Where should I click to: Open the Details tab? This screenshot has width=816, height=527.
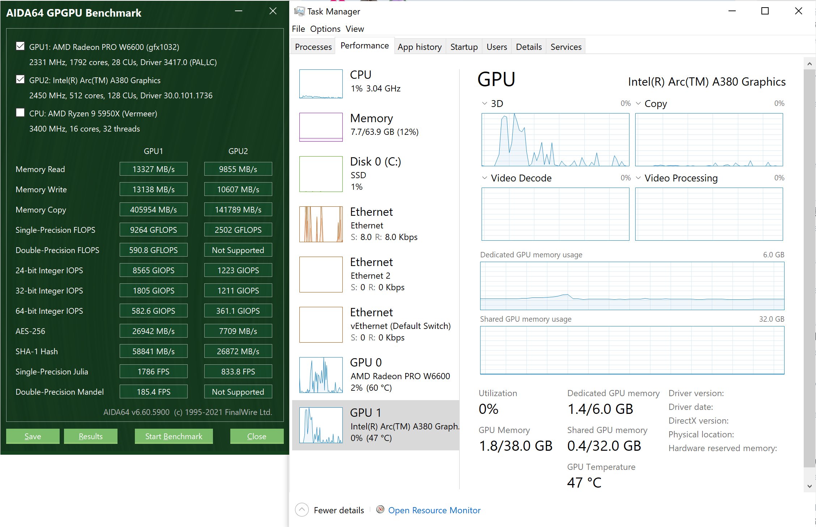(x=529, y=47)
